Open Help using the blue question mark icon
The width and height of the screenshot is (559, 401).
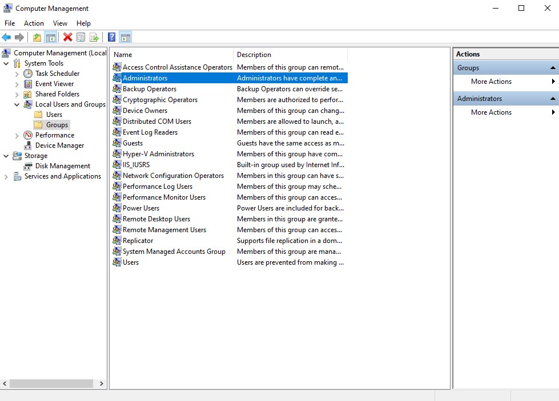click(111, 37)
